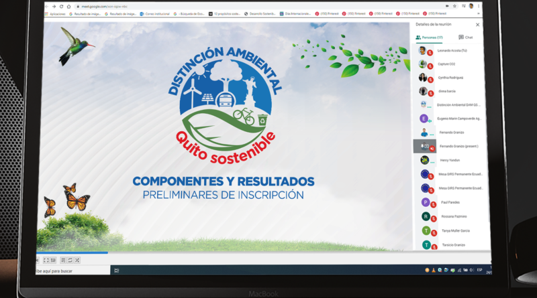Click the blue video progress bar

72,252
